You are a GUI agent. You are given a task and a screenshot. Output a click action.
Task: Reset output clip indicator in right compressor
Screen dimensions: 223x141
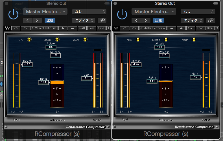click(206, 50)
